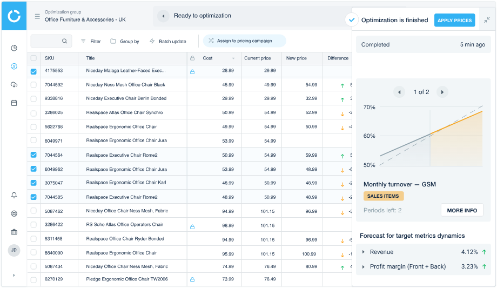Open the calendar sidebar icon
497x288 pixels.
coord(14,103)
